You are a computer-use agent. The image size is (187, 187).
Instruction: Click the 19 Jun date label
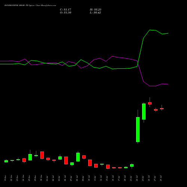point(5,178)
